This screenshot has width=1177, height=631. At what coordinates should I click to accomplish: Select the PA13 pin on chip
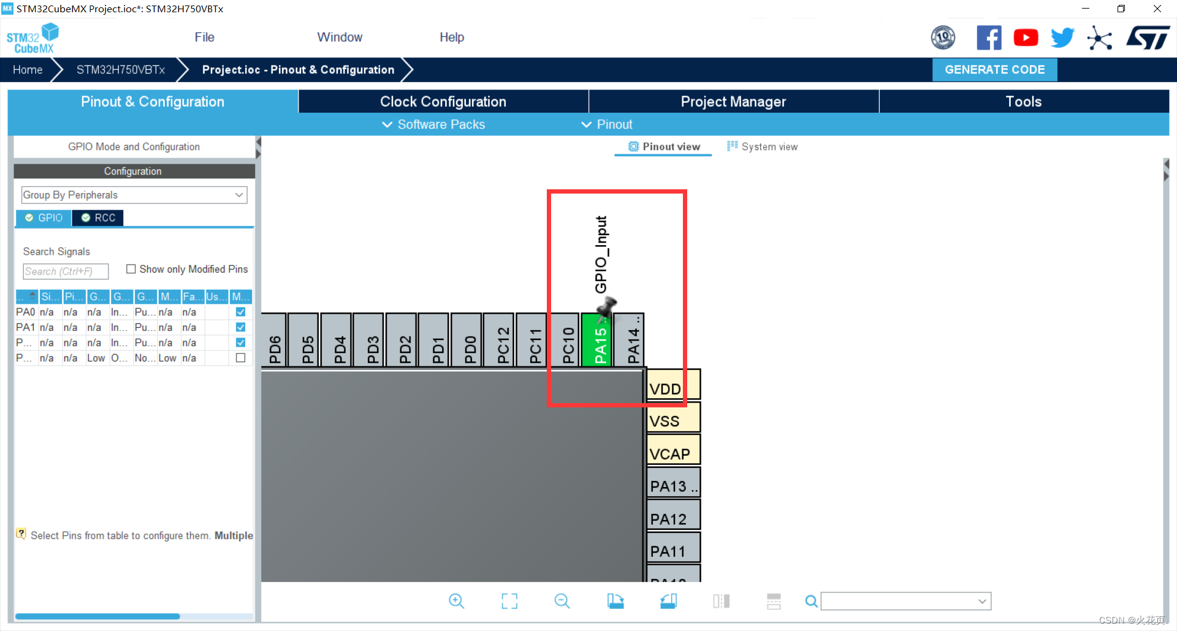pos(673,482)
